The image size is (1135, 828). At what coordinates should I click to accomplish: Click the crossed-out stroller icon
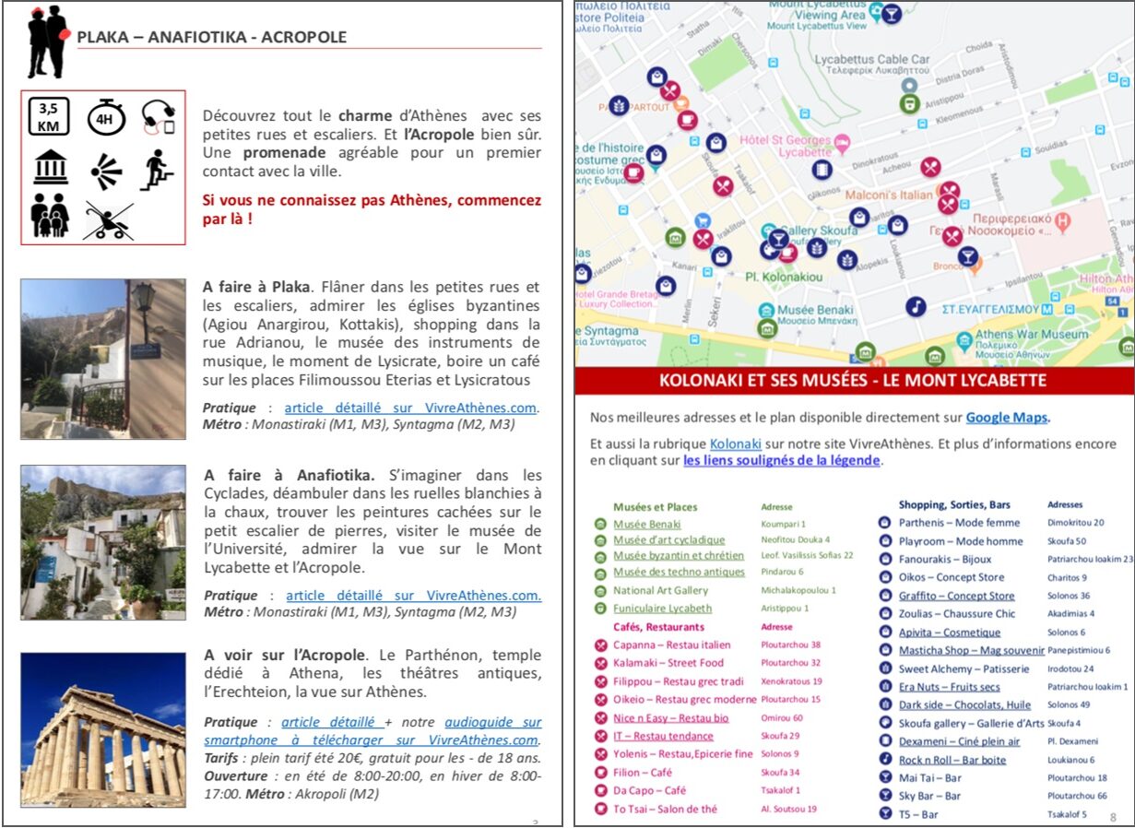point(107,219)
